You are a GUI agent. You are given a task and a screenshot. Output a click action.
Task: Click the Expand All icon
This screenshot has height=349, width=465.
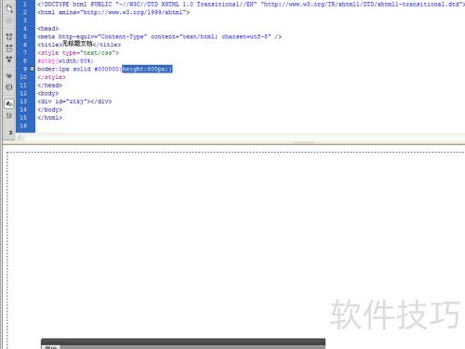(9, 60)
